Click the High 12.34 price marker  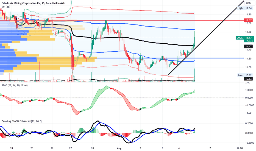[x=244, y=8]
